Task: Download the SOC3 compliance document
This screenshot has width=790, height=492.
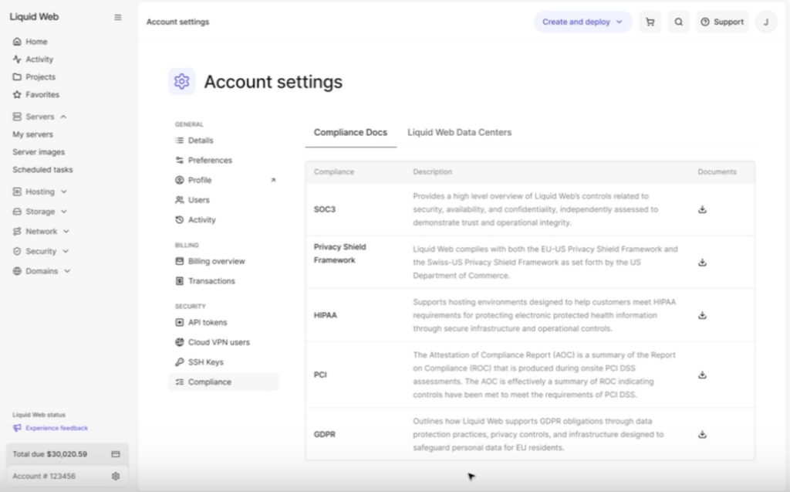Action: click(702, 209)
